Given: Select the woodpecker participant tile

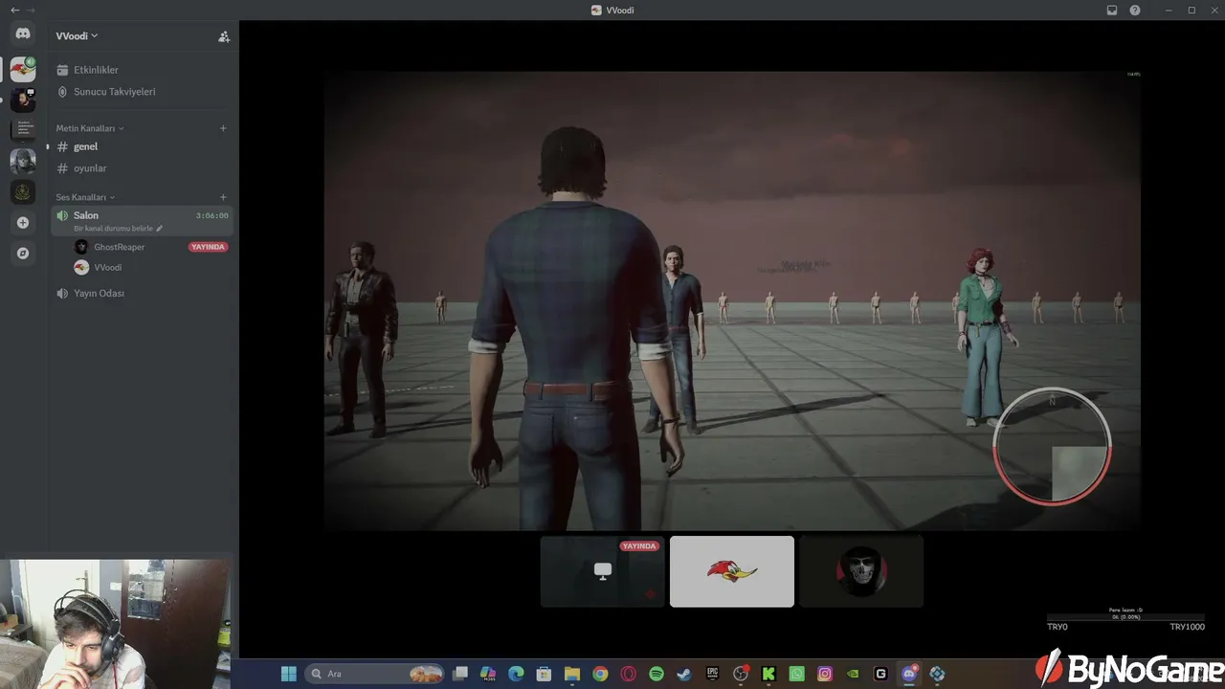Looking at the screenshot, I should click(732, 571).
